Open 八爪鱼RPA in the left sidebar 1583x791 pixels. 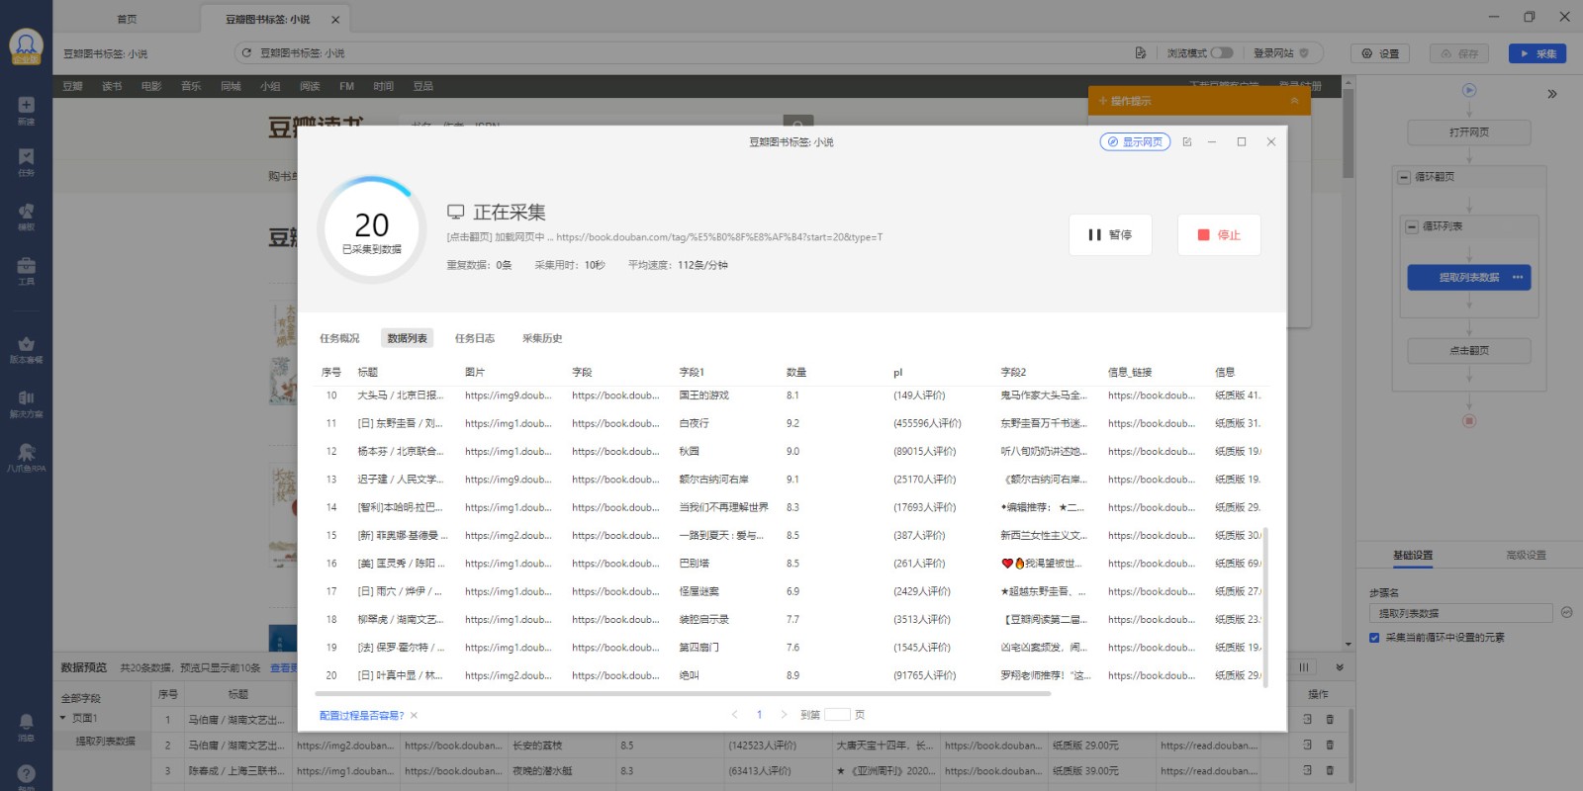26,458
